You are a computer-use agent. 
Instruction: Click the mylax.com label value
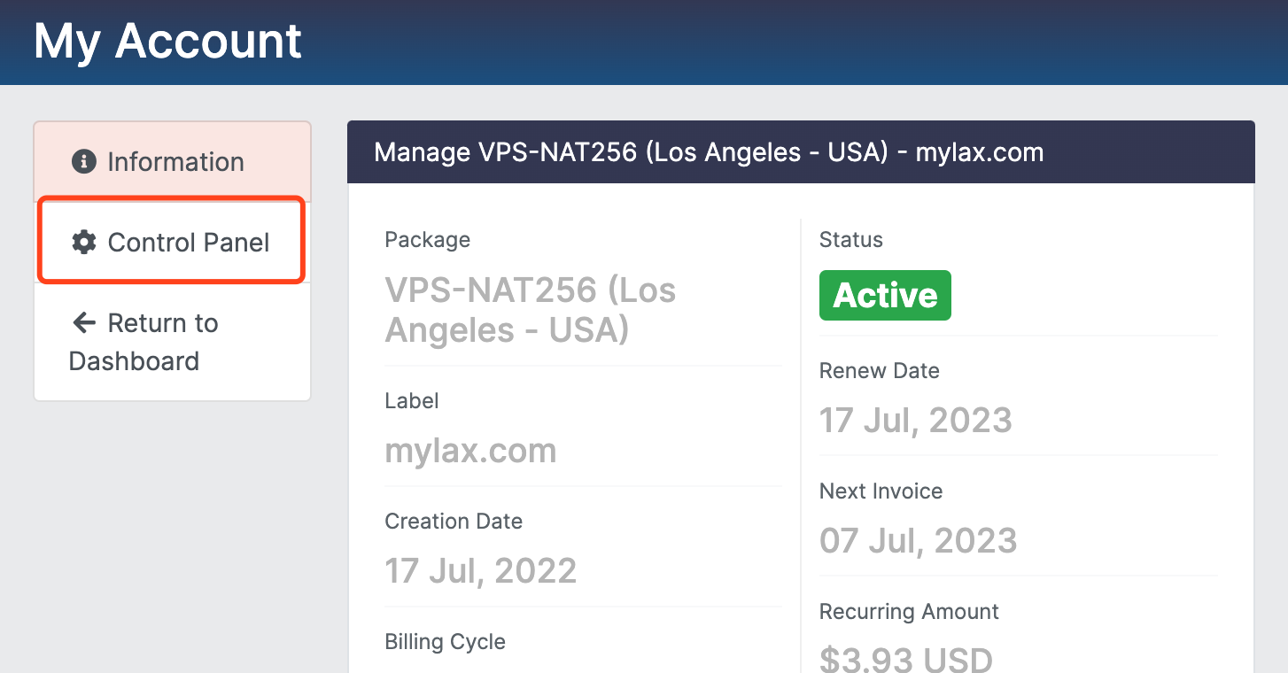click(x=470, y=451)
